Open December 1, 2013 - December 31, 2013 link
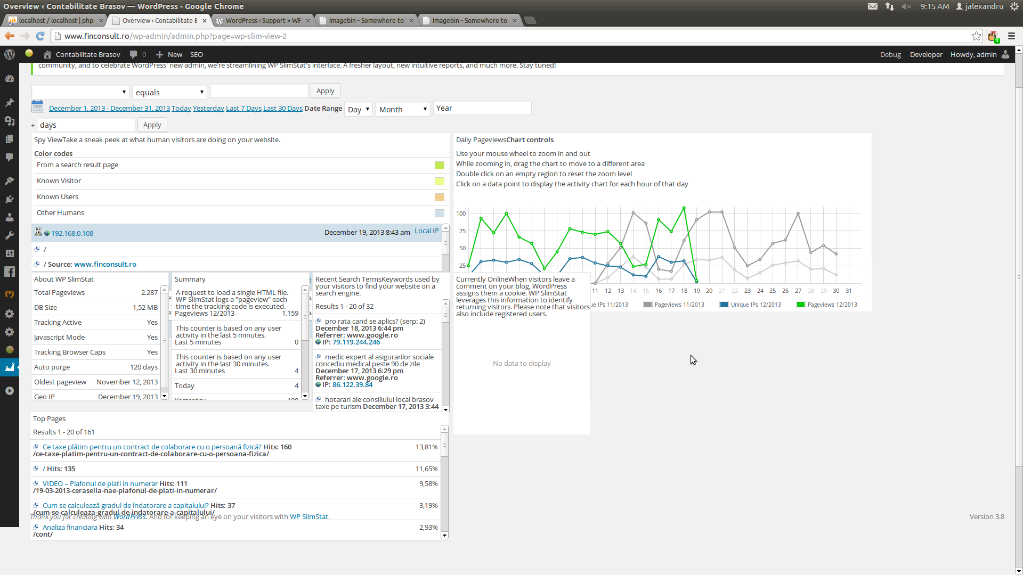Image resolution: width=1023 pixels, height=575 pixels. coord(109,108)
